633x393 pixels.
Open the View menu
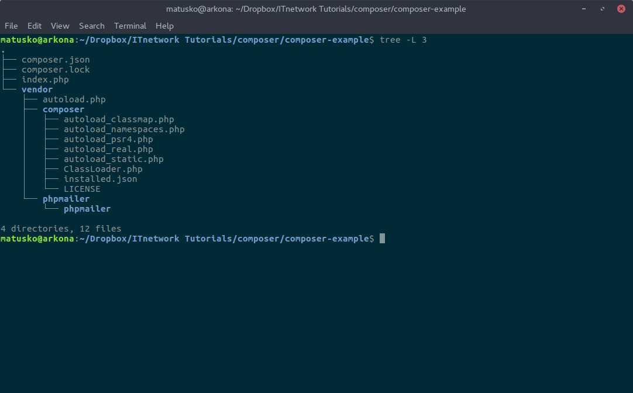pyautogui.click(x=60, y=26)
